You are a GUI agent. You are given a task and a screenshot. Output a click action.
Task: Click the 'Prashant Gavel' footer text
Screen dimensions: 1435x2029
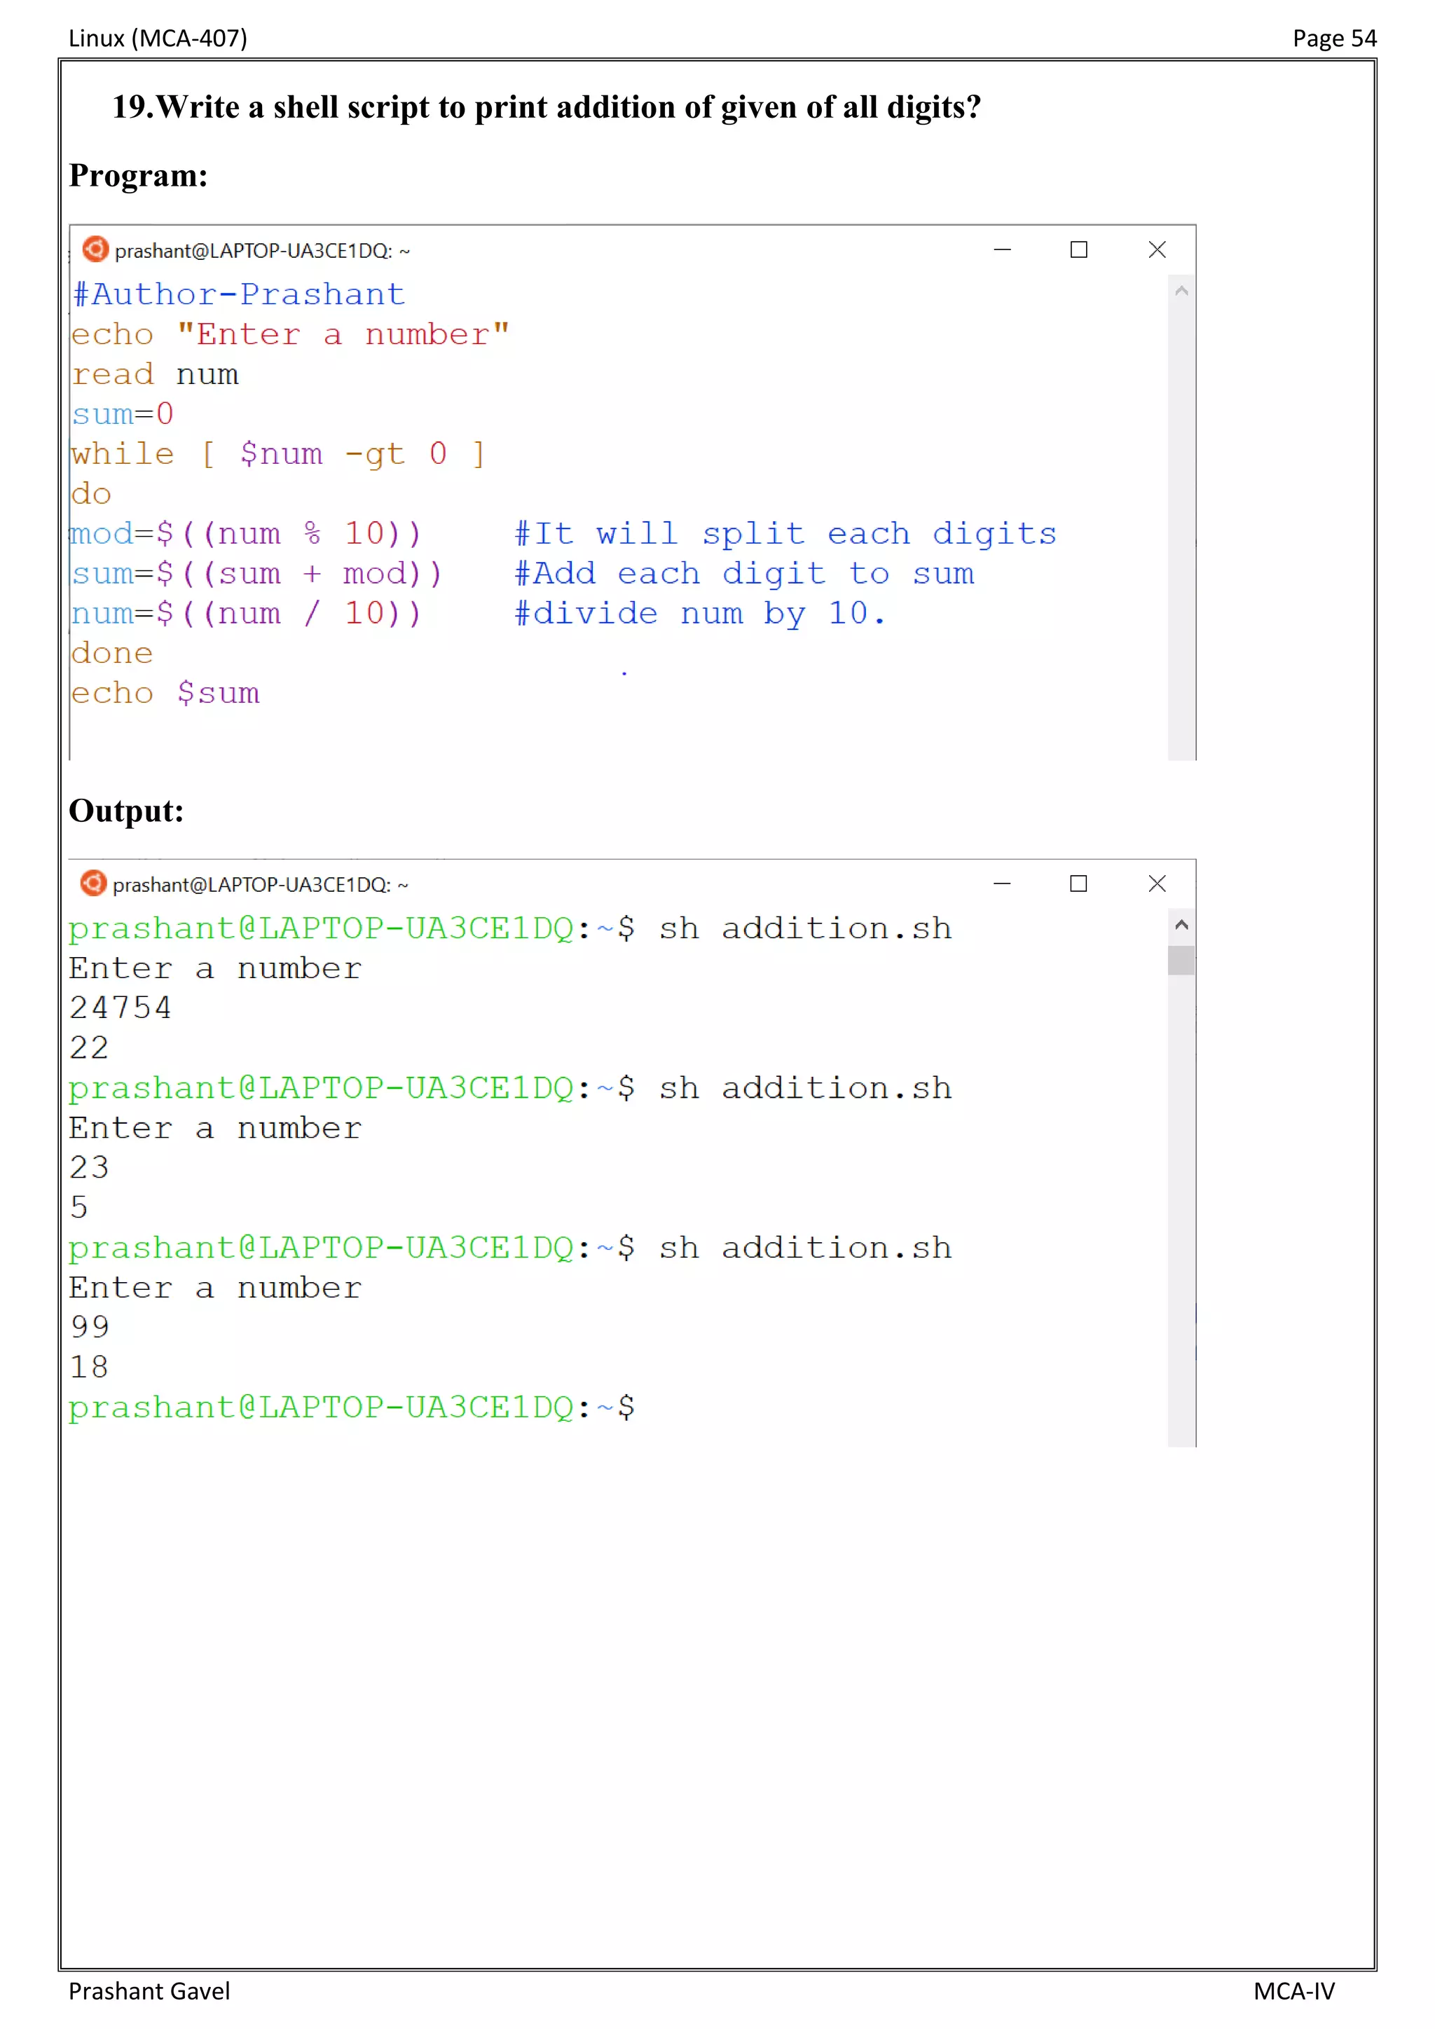coord(149,1991)
